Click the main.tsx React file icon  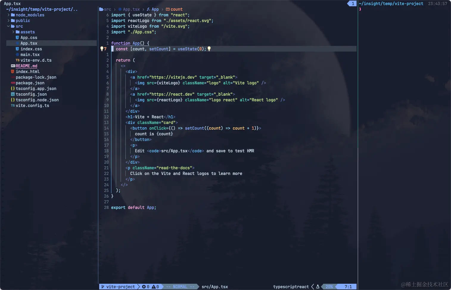17,55
